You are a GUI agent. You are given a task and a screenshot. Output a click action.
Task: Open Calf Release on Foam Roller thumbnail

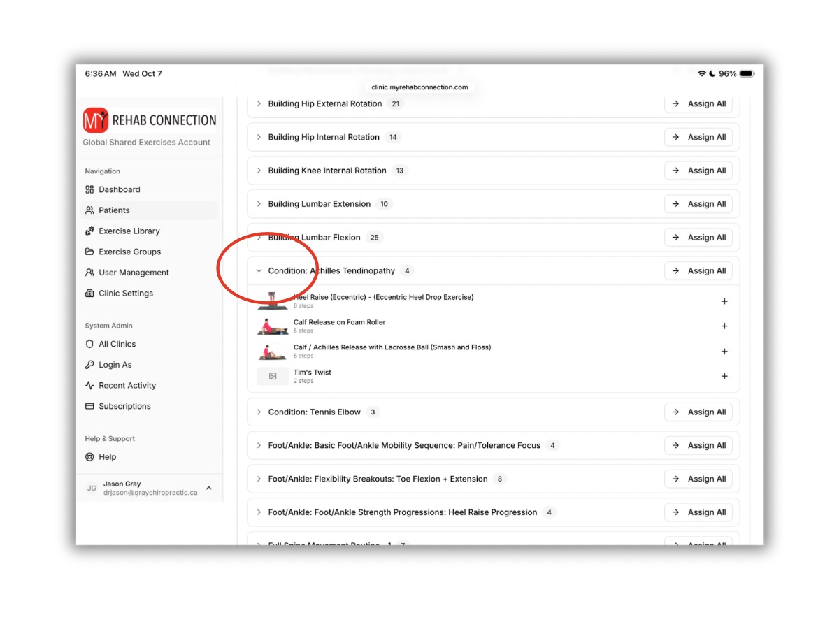pyautogui.click(x=273, y=326)
